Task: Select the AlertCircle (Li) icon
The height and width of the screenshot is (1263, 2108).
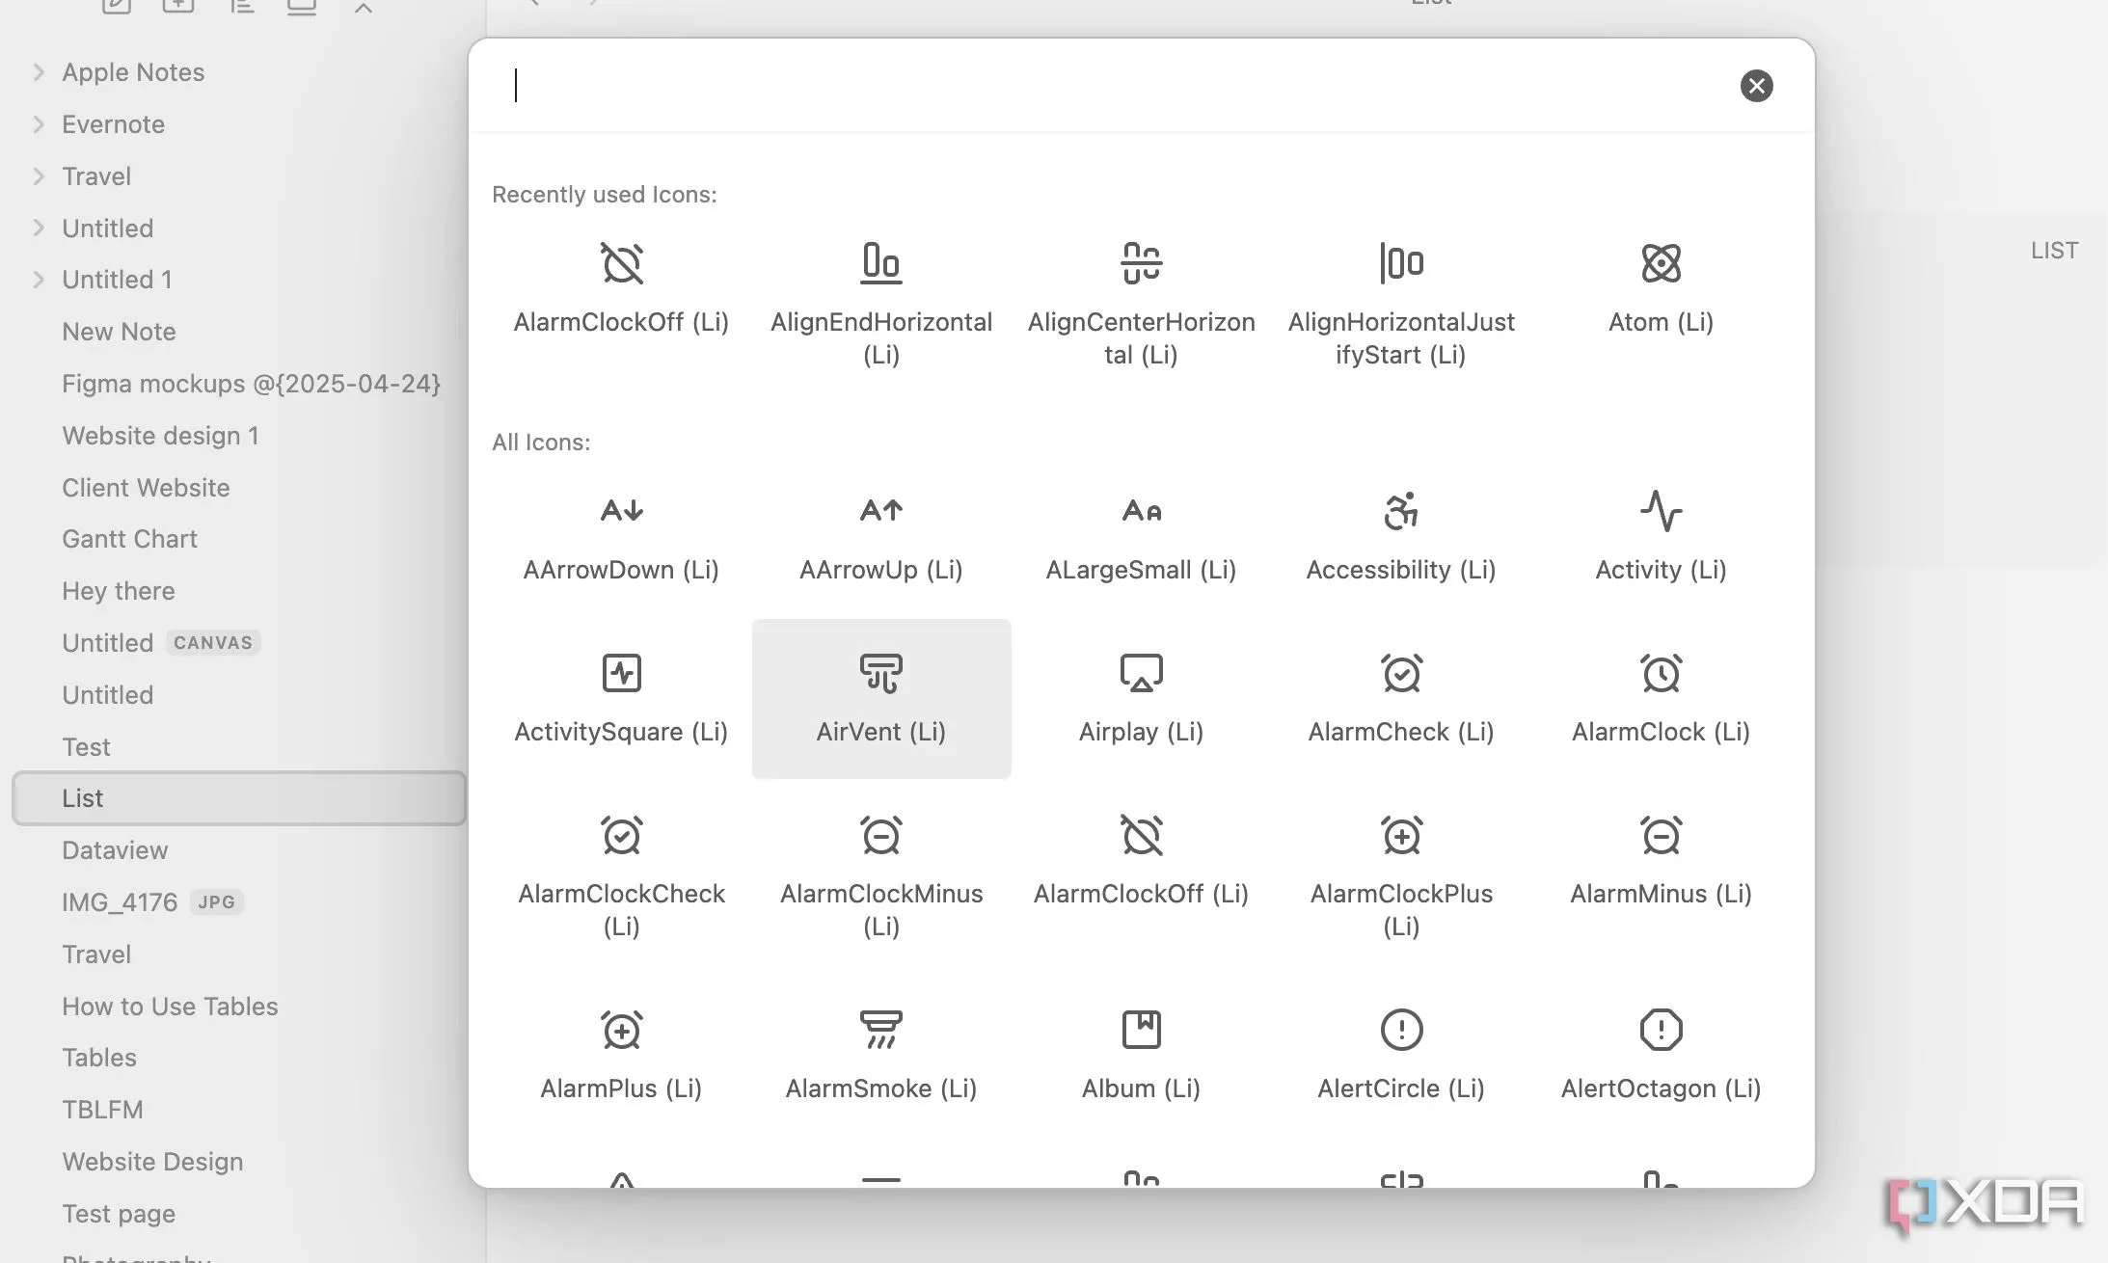Action: tap(1401, 1056)
